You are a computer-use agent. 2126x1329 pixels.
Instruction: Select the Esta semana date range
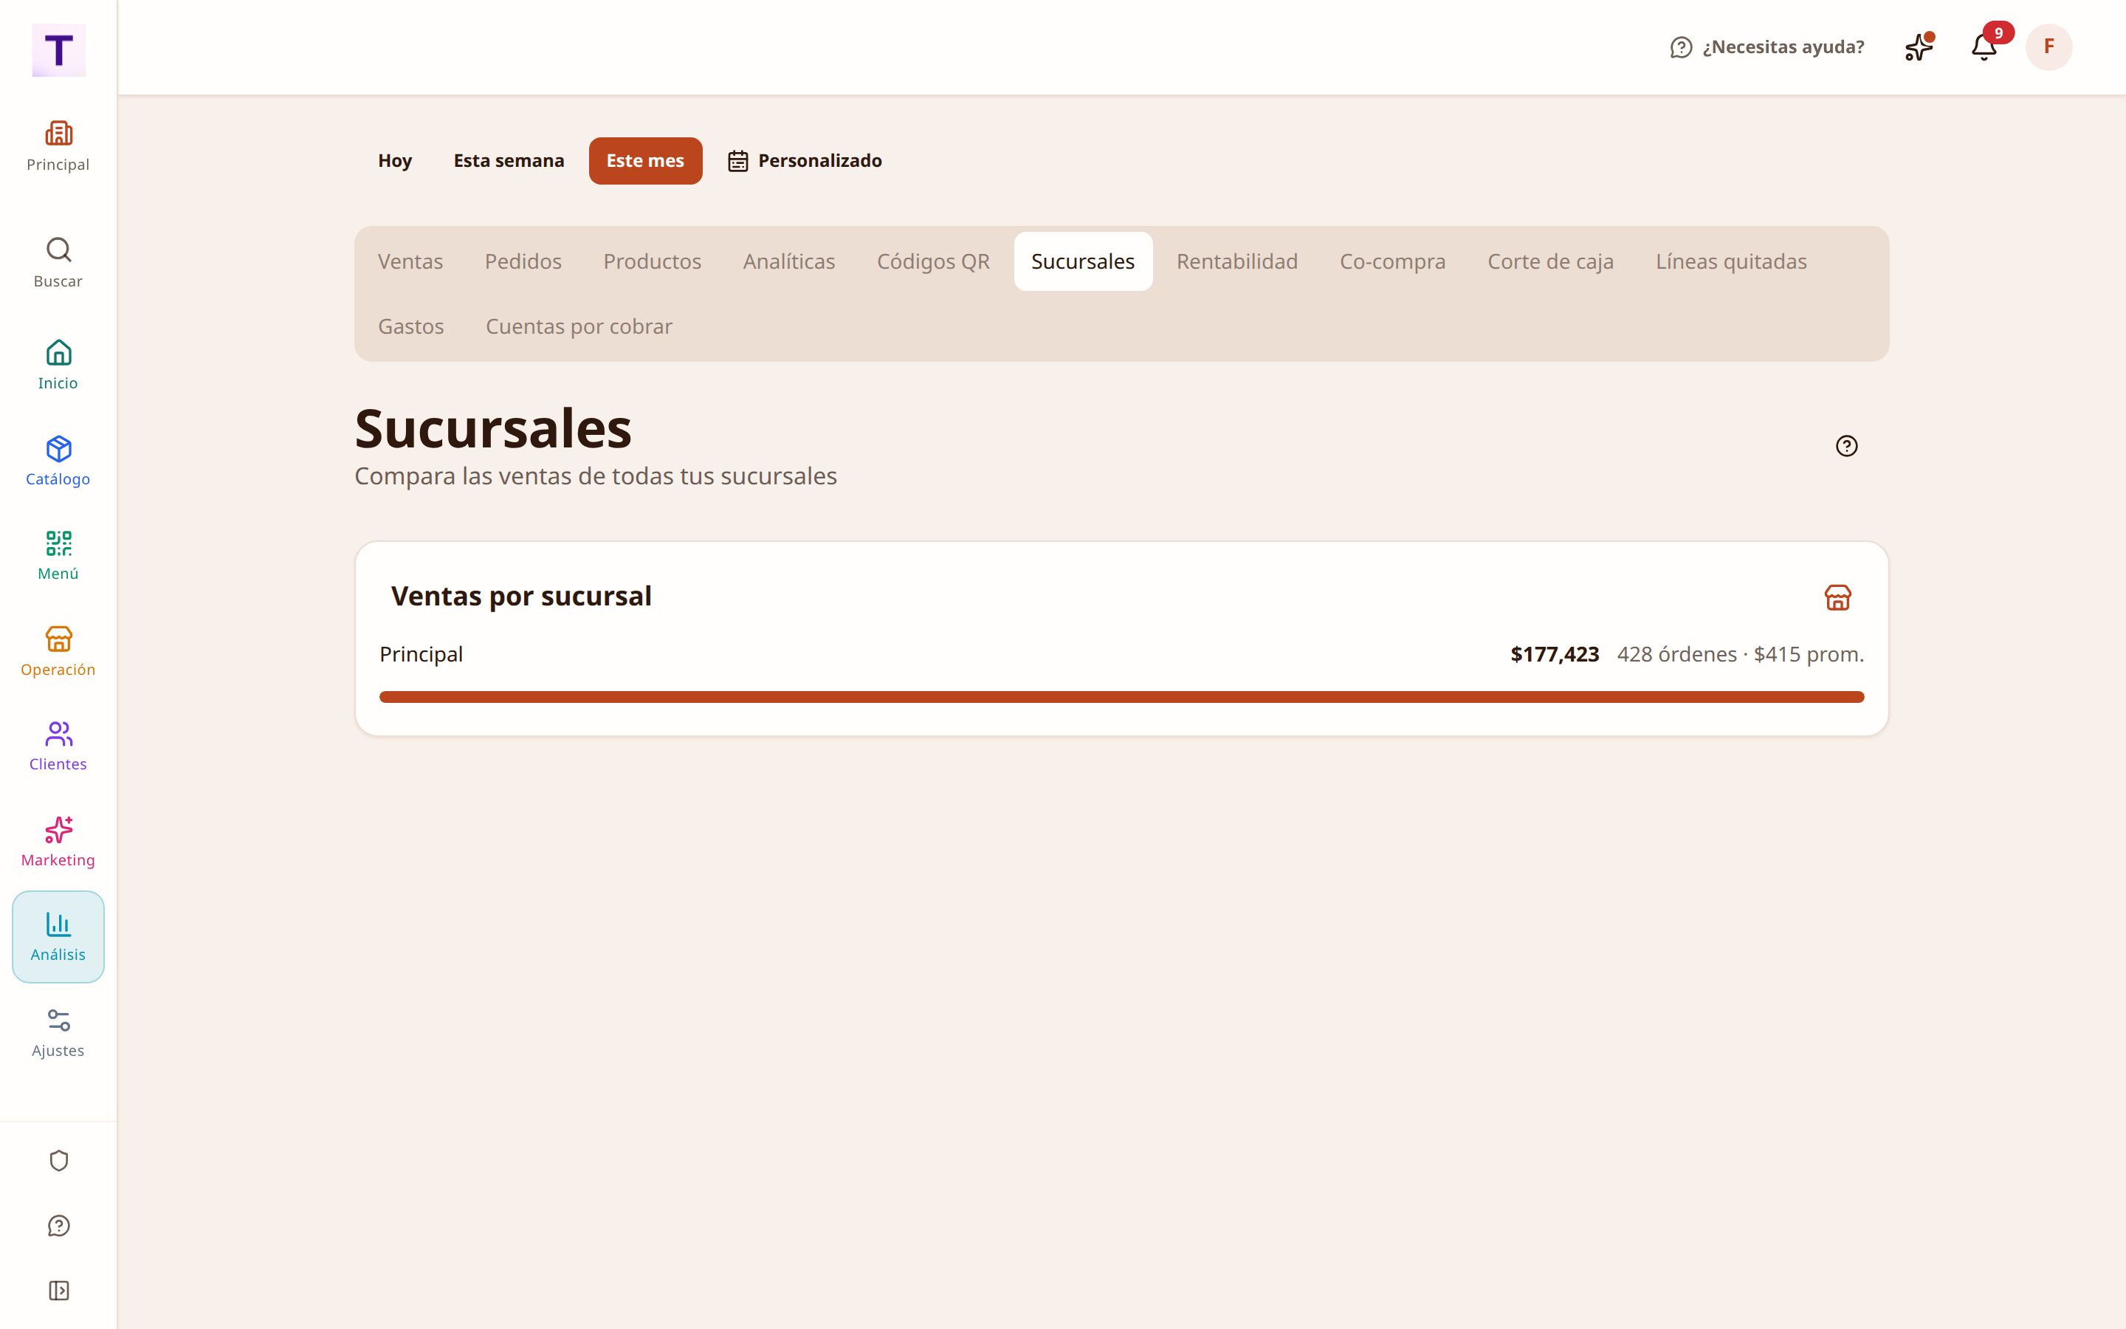(509, 161)
